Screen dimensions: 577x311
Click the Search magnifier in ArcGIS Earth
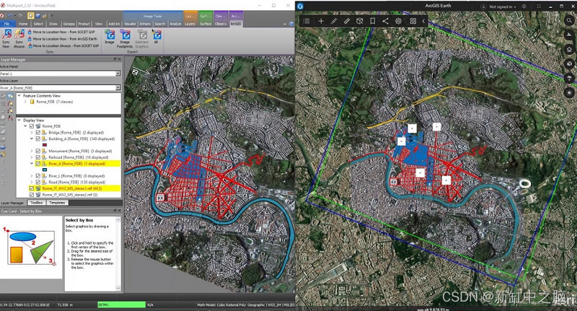[x=569, y=21]
